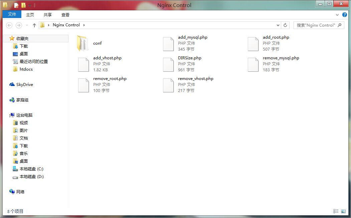
Task: Go up one folder level
Action: [x=34, y=25]
